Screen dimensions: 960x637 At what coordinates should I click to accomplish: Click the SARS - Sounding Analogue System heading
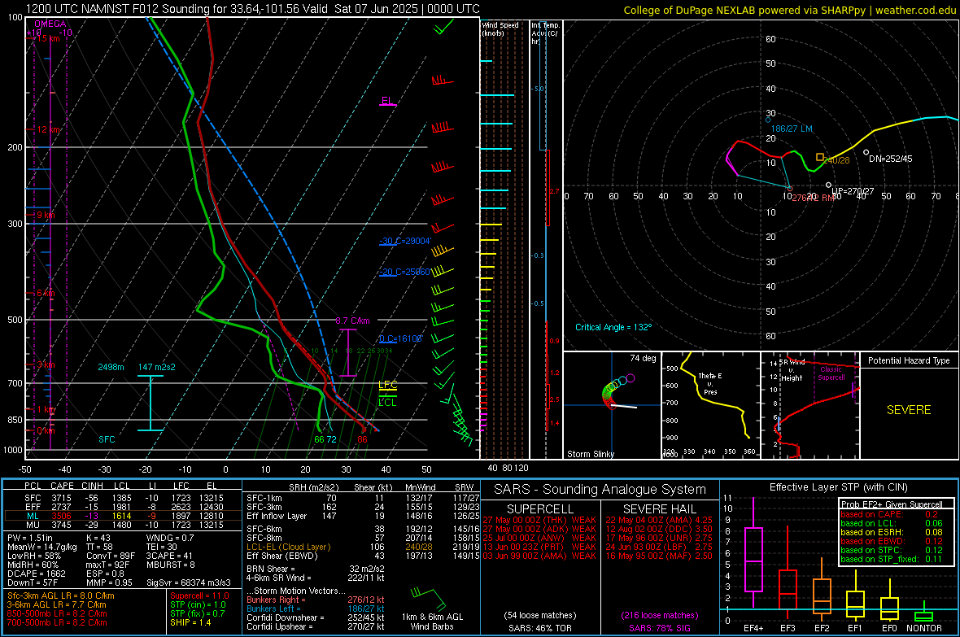(x=600, y=490)
